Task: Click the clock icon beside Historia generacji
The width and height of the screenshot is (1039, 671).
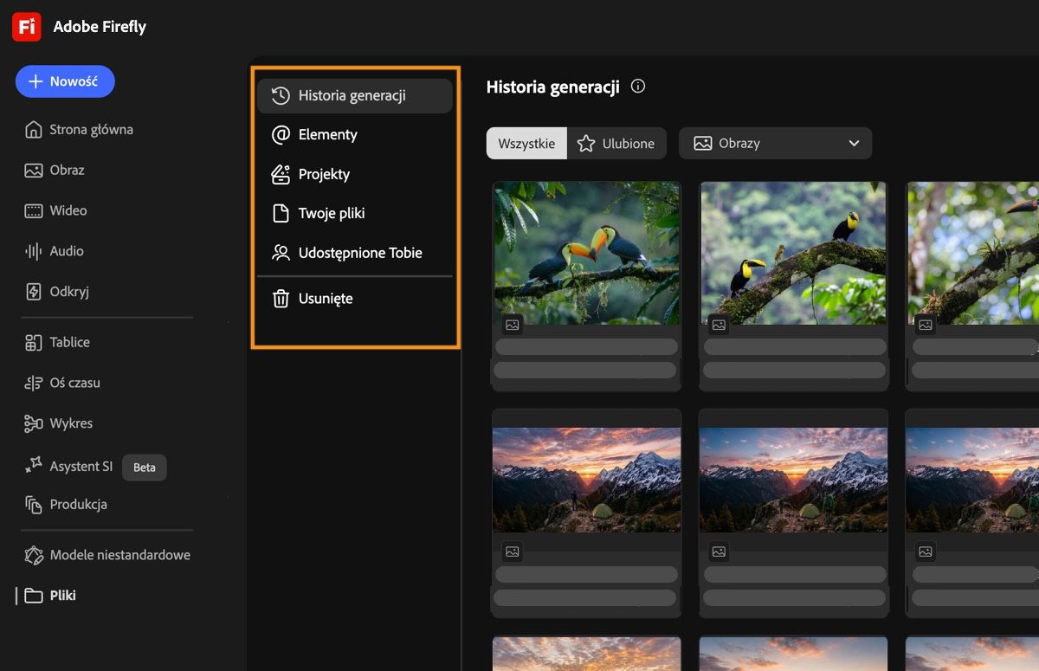Action: tap(281, 96)
